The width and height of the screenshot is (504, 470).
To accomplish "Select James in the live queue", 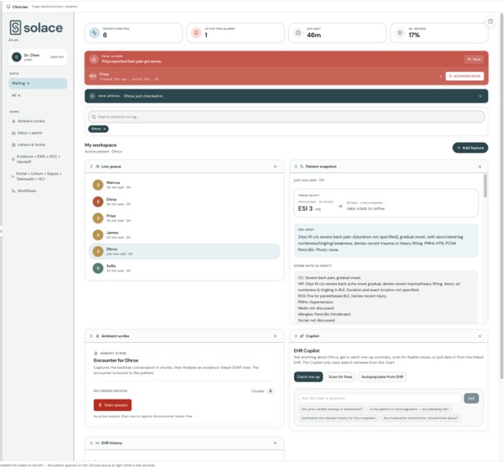I will pyautogui.click(x=184, y=235).
